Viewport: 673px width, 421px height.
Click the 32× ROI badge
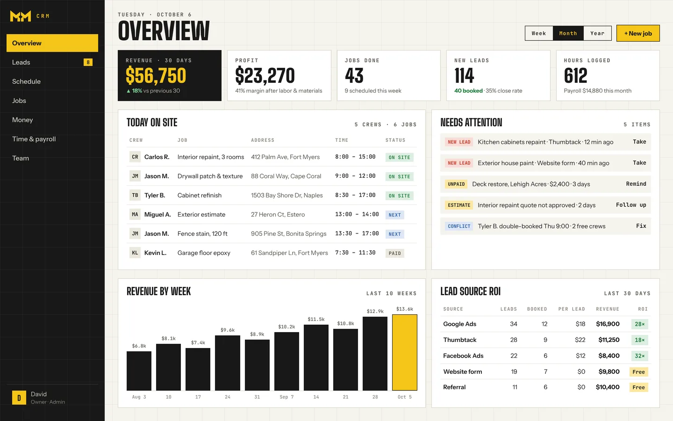click(639, 356)
